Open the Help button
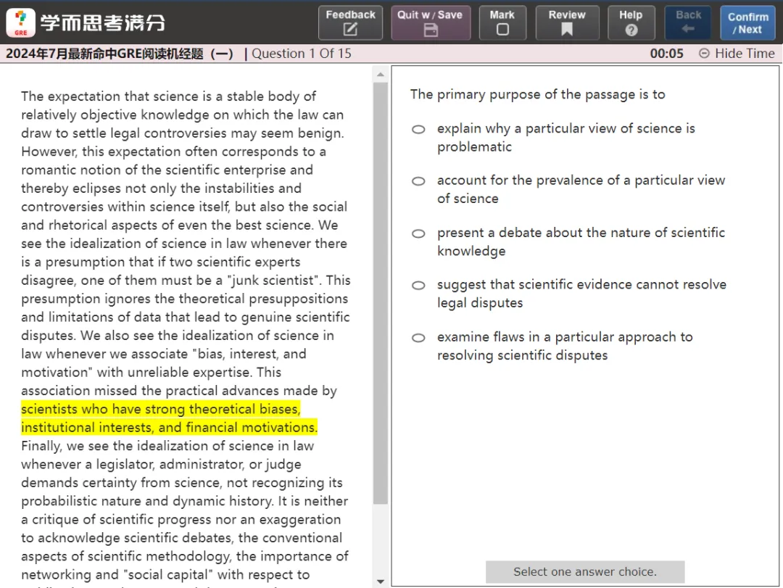783x588 pixels. [x=631, y=22]
